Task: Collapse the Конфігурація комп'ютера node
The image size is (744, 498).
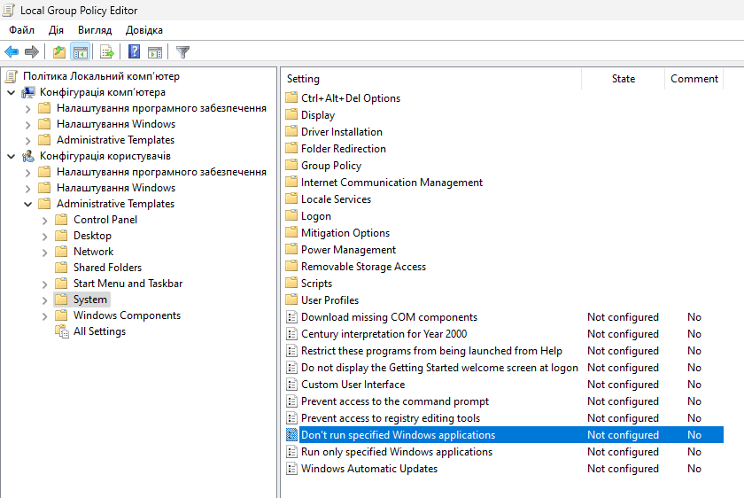Action: (11, 92)
